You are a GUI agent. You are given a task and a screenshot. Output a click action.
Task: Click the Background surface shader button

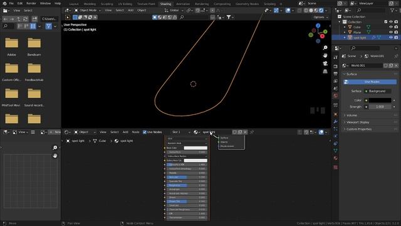(x=378, y=91)
